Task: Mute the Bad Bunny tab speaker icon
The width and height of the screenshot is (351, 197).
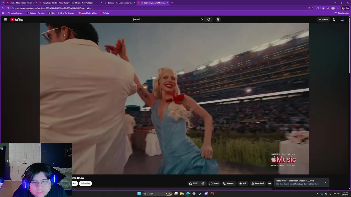Action: coord(142,3)
